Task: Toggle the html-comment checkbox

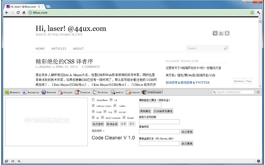Action: coord(102,117)
